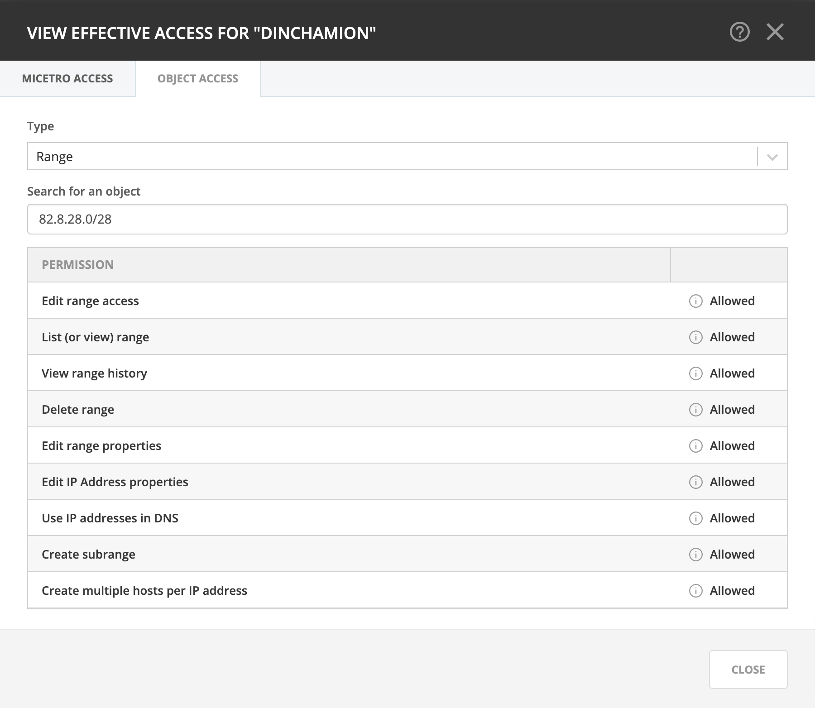This screenshot has height=708, width=815.
Task: Select the Object Access tab
Action: click(x=198, y=78)
